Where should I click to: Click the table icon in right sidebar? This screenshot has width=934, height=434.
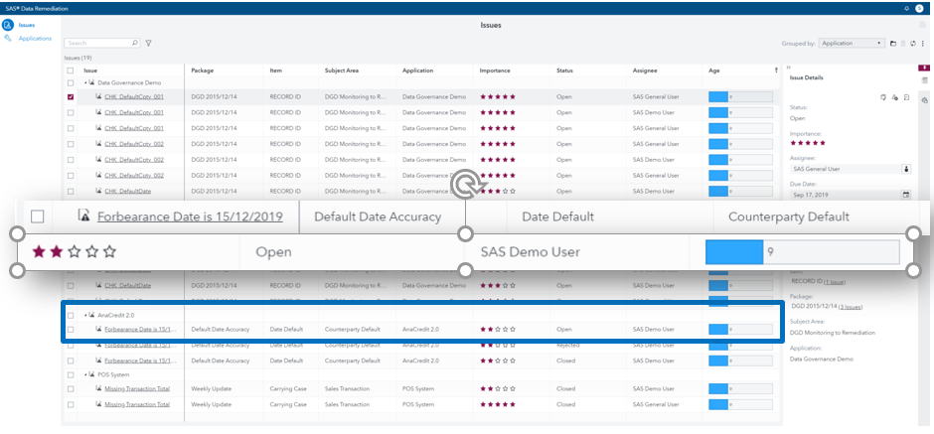tap(924, 79)
